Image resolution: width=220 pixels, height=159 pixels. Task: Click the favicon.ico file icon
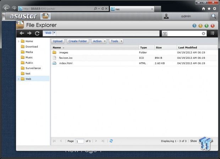tap(54, 58)
